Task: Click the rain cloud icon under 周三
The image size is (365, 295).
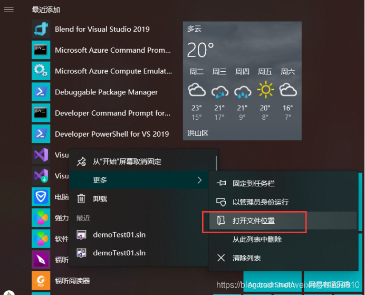Action: coord(220,91)
